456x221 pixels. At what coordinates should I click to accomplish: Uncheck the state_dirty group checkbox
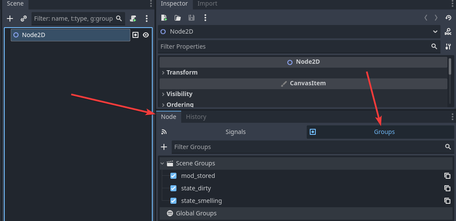tap(173, 188)
